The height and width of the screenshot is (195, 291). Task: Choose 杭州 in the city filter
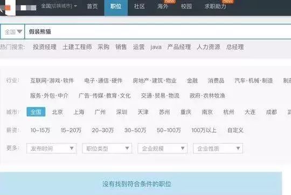pyautogui.click(x=228, y=112)
